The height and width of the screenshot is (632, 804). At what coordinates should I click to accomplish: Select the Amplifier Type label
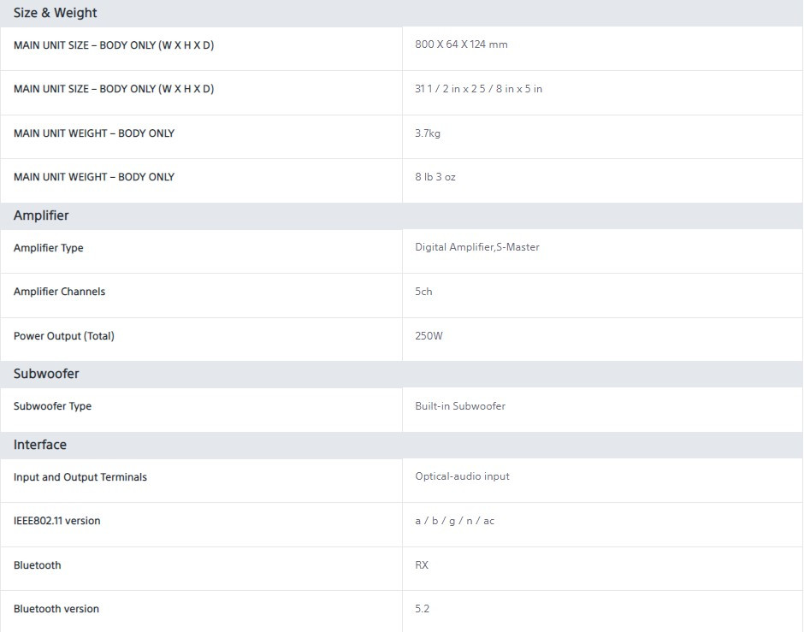point(49,248)
